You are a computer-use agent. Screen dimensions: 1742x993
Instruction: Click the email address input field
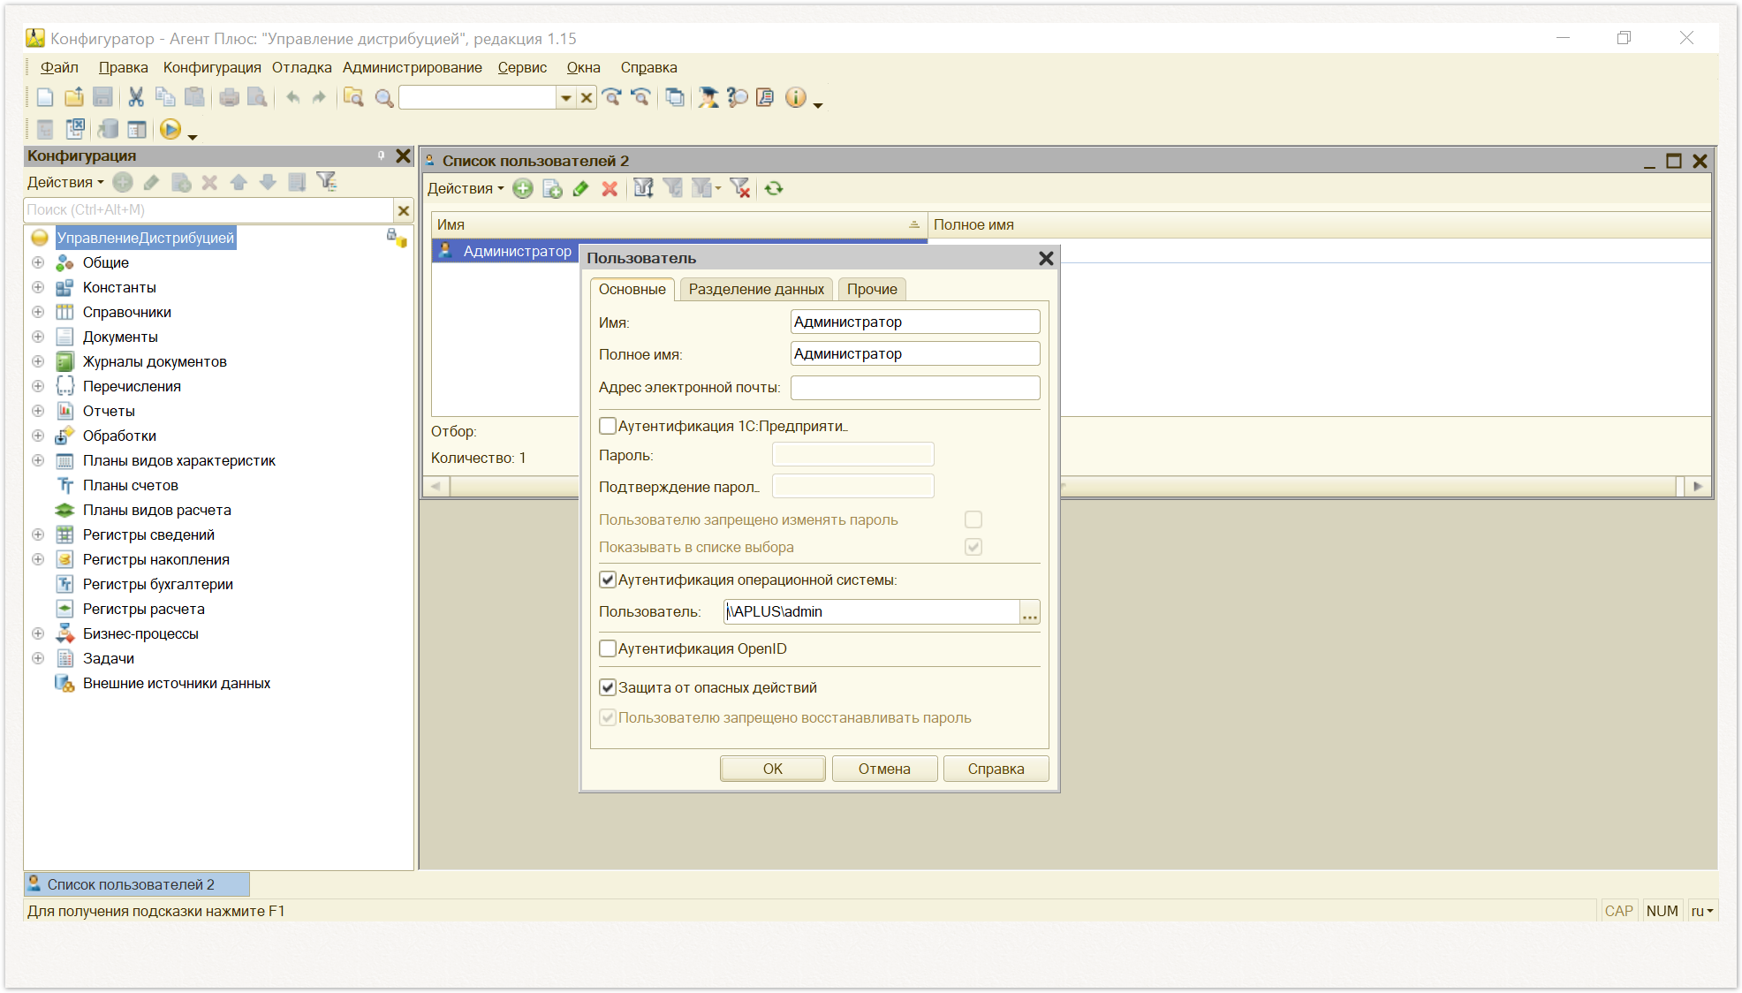(915, 387)
